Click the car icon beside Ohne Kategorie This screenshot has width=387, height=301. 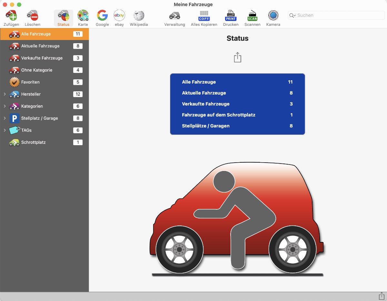click(x=15, y=70)
